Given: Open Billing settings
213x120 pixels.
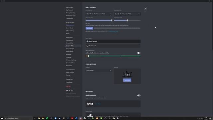Looking at the screenshot, I should (x=68, y=34).
